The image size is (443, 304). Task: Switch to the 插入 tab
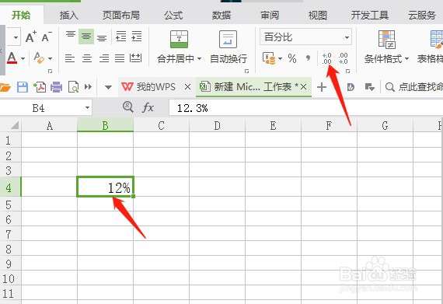coord(68,16)
